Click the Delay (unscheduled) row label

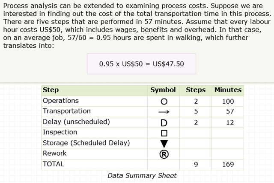pos(76,122)
